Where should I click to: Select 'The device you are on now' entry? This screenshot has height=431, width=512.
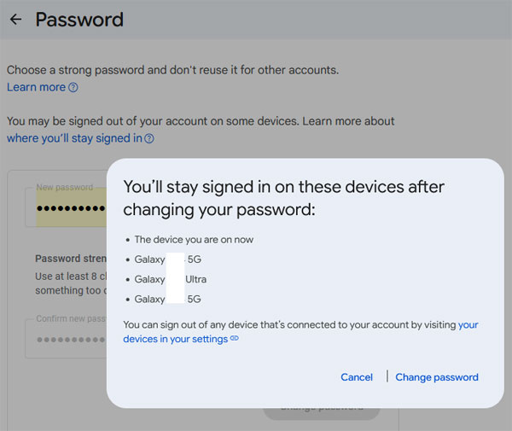pyautogui.click(x=194, y=240)
